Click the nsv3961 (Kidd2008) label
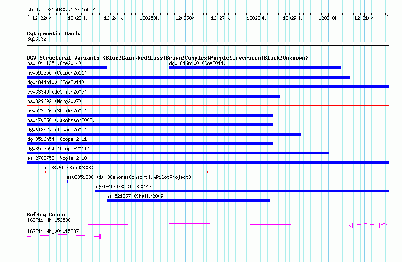Image resolution: width=402 pixels, height=262 pixels. (x=69, y=168)
